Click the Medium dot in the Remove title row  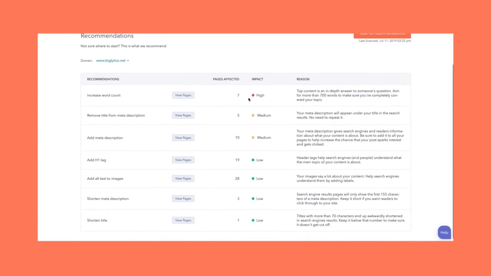[x=253, y=116]
